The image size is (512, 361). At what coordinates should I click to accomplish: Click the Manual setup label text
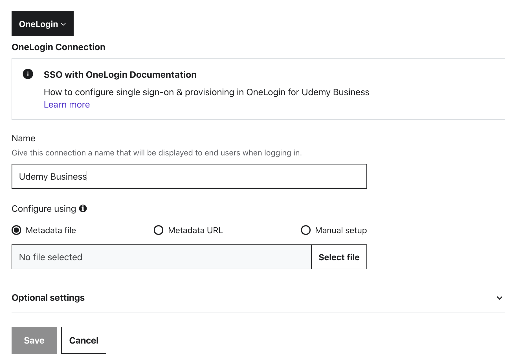pyautogui.click(x=341, y=230)
